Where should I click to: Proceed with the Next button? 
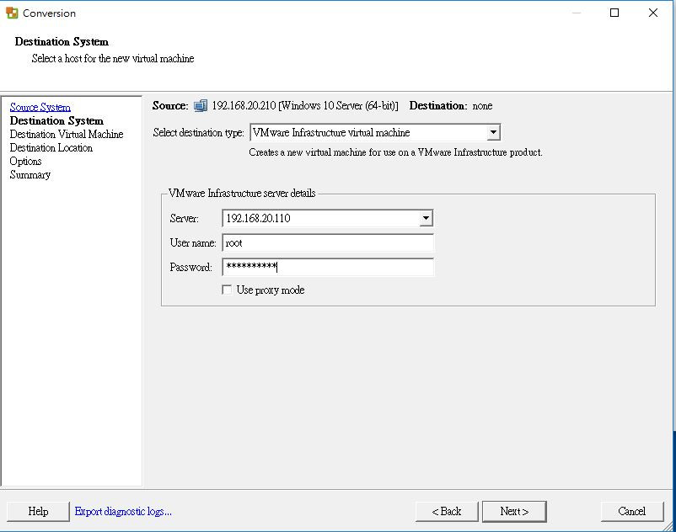click(514, 511)
